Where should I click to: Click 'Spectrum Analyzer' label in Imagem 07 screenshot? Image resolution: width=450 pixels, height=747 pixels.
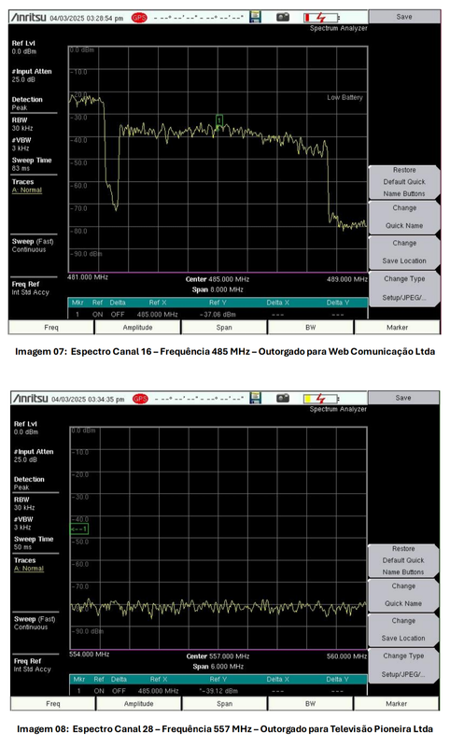(339, 28)
